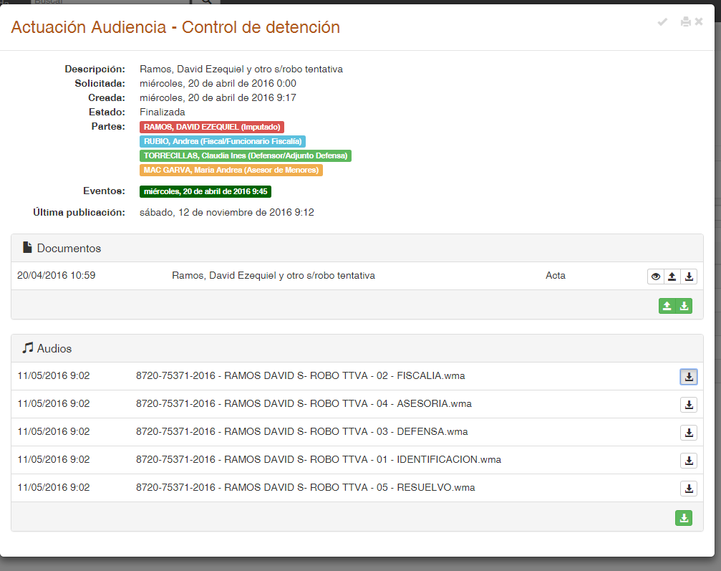
Task: Click the MAC GARVA, Maria Andrea tag
Action: (231, 170)
